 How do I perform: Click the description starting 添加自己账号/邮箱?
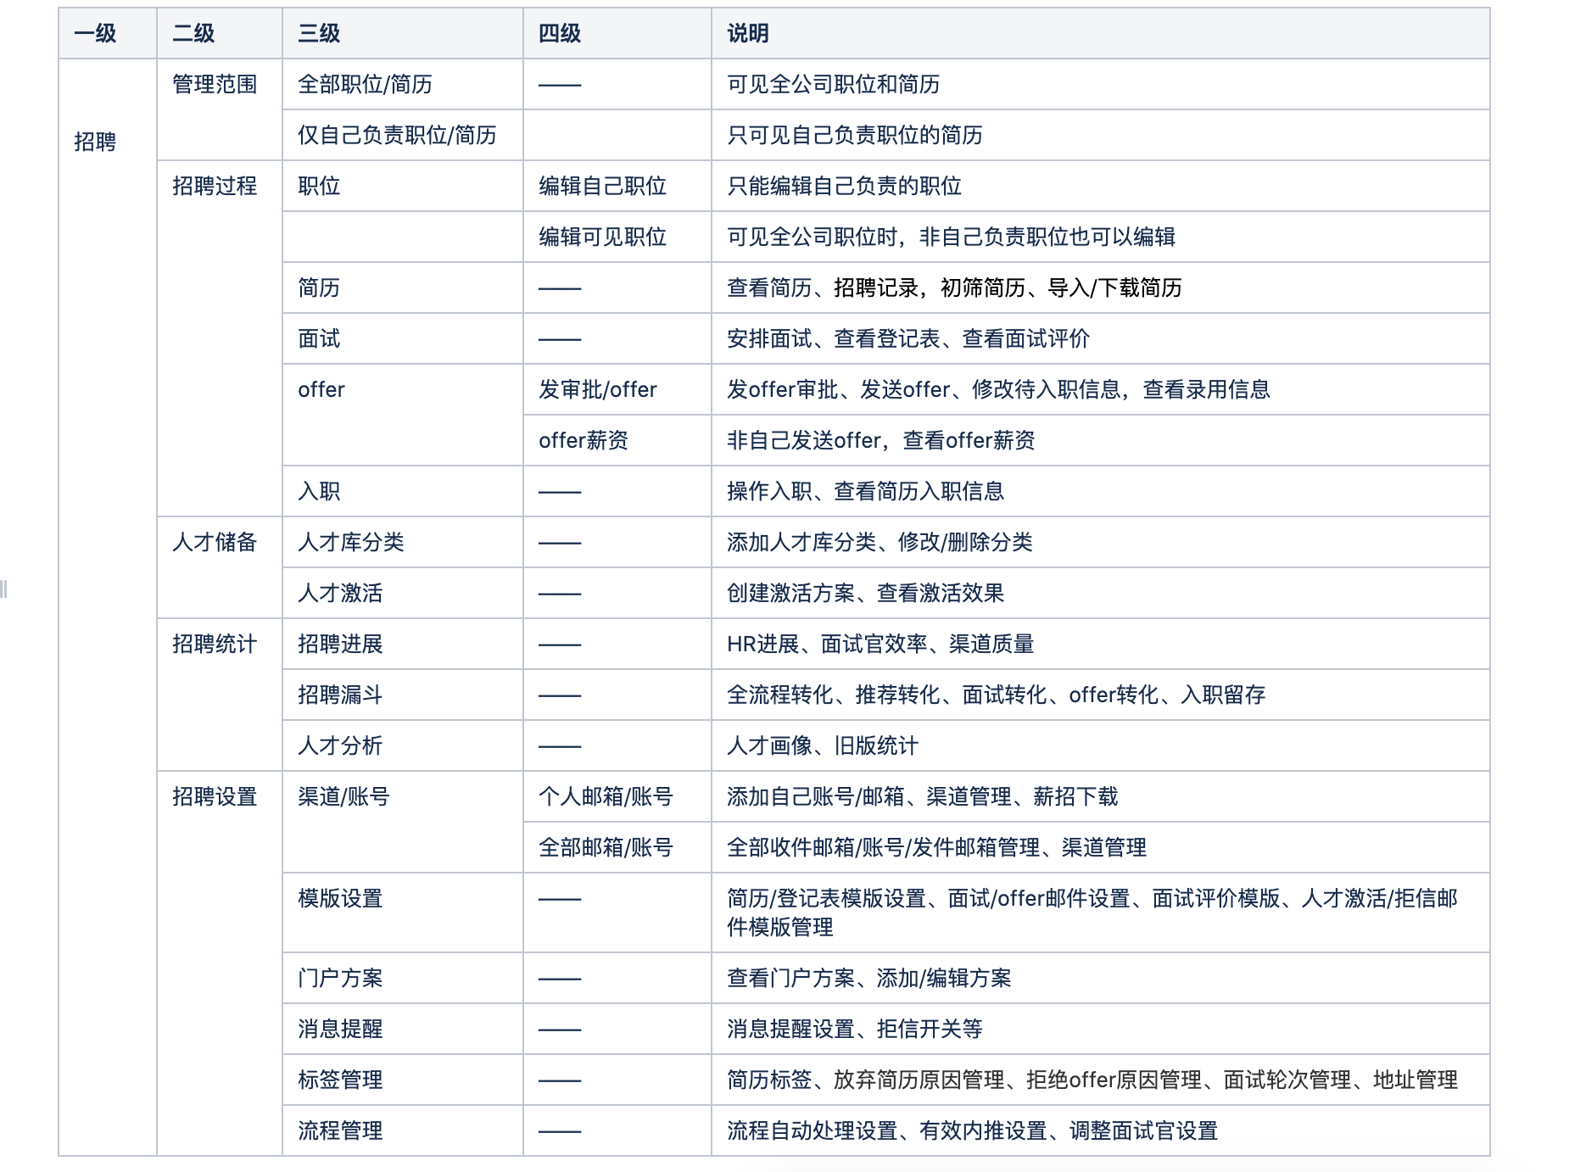923,797
